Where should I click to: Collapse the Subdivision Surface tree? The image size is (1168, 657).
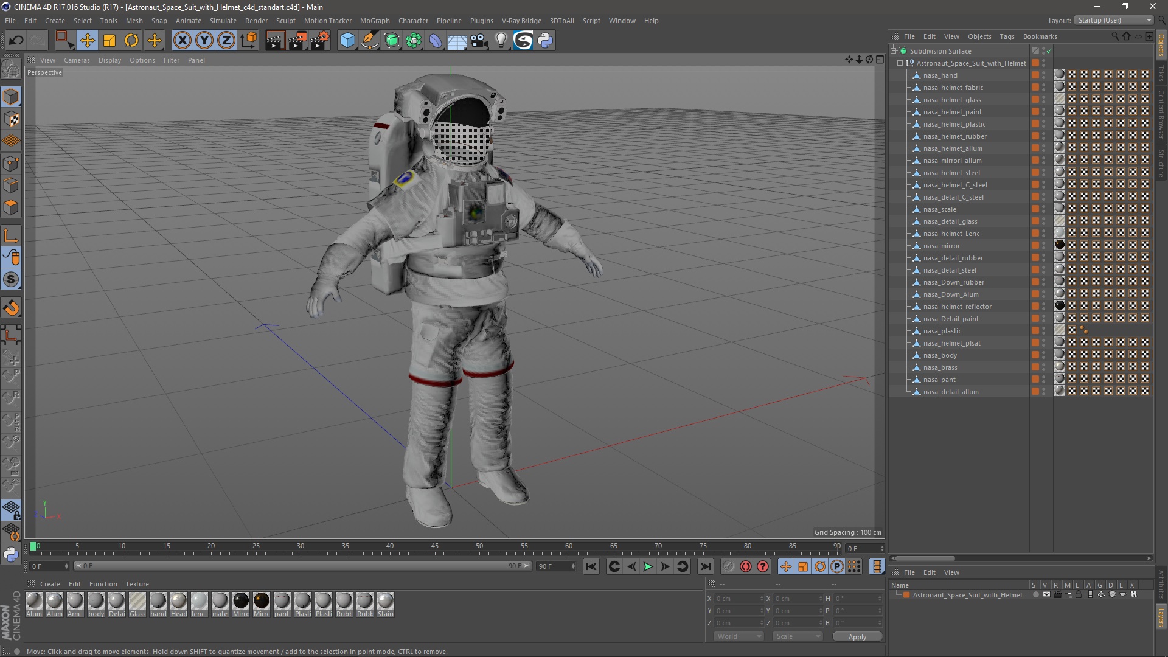894,50
